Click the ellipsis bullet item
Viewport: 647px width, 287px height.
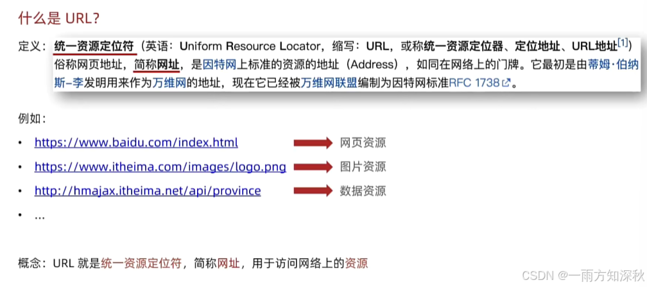click(40, 216)
